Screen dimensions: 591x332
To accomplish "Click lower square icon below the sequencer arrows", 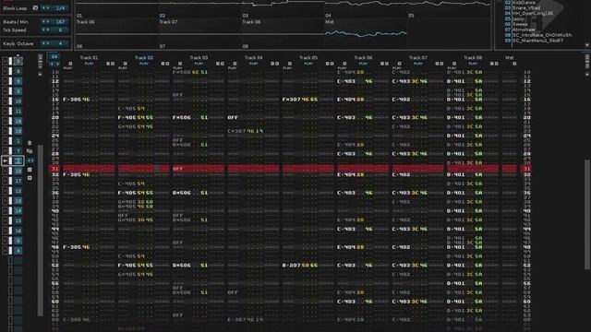I will [x=30, y=178].
